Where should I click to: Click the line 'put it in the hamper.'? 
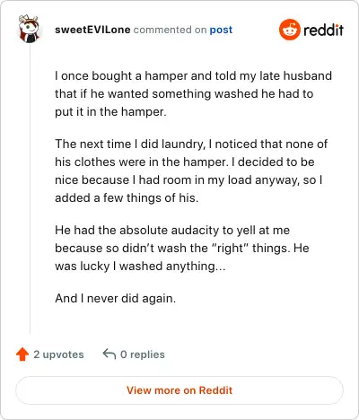point(110,112)
